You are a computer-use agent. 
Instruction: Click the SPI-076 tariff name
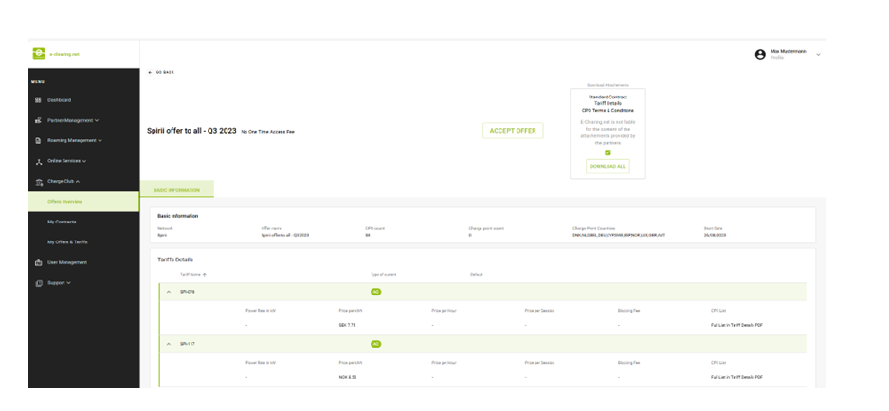(x=188, y=292)
